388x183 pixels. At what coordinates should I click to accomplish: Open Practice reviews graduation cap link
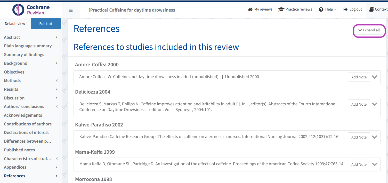[281, 10]
